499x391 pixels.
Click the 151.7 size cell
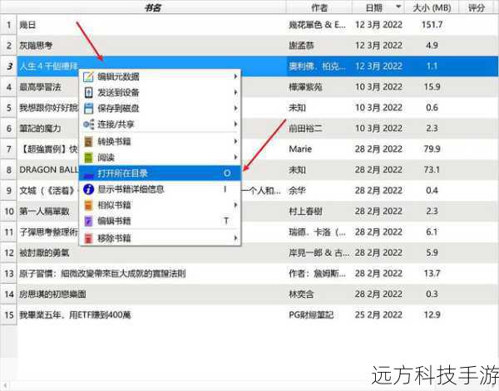point(432,24)
